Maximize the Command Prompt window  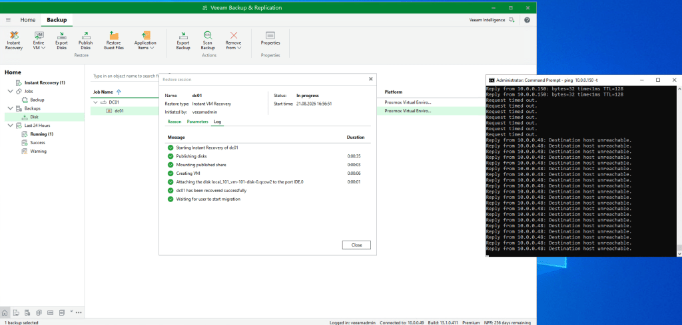pyautogui.click(x=657, y=80)
